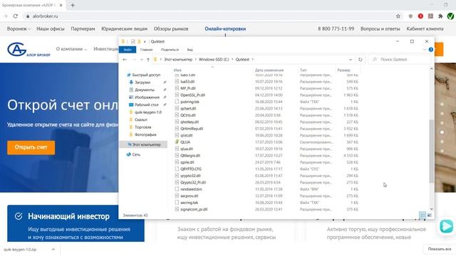The height and width of the screenshot is (256, 456).
Task: Sort by the Дата изменения column header
Action: click(x=269, y=70)
